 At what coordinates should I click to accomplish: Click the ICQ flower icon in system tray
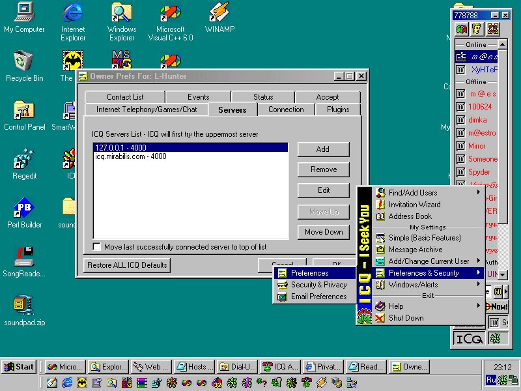point(503,380)
